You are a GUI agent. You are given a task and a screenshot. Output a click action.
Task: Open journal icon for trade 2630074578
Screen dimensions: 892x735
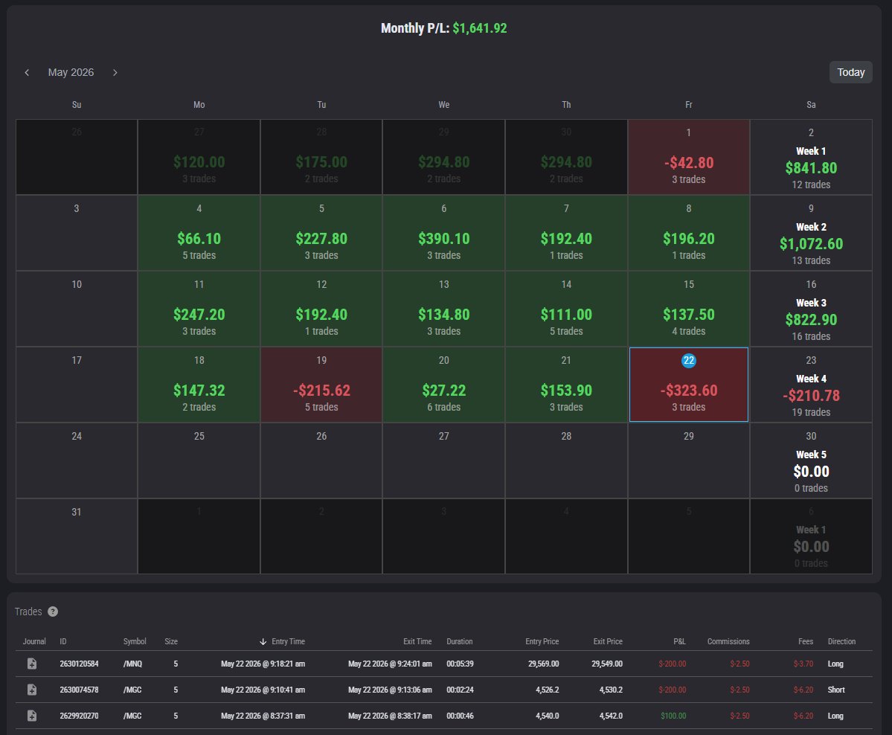pos(32,690)
